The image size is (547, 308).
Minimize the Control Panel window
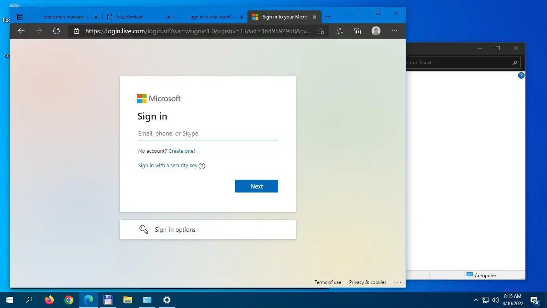pos(480,49)
